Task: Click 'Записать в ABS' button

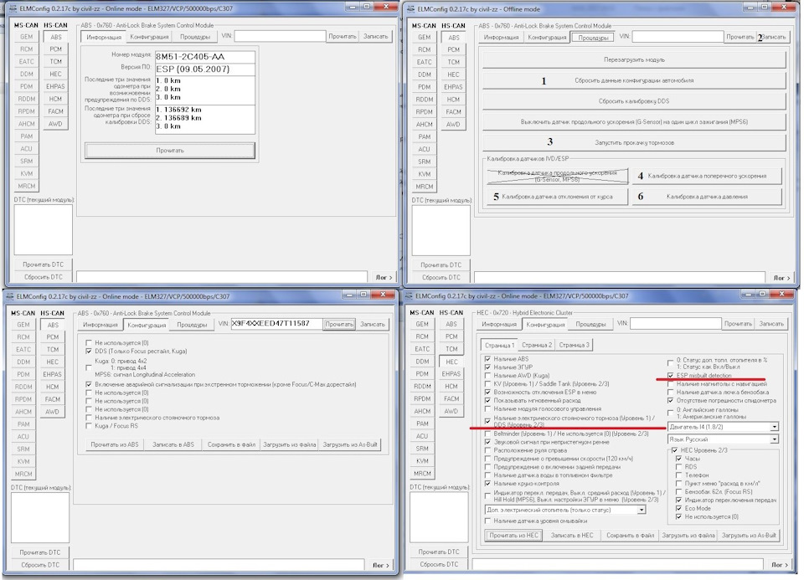Action: tap(173, 444)
